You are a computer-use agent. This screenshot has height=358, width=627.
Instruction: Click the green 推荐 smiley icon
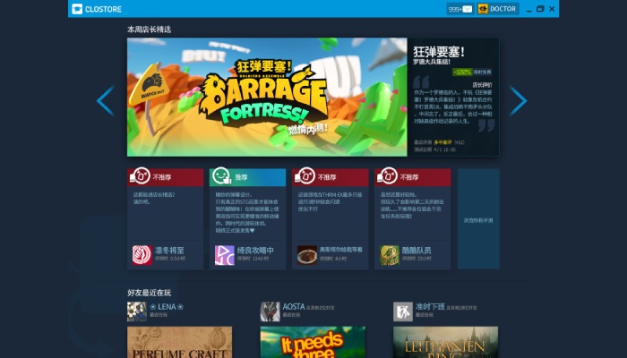[x=222, y=175]
